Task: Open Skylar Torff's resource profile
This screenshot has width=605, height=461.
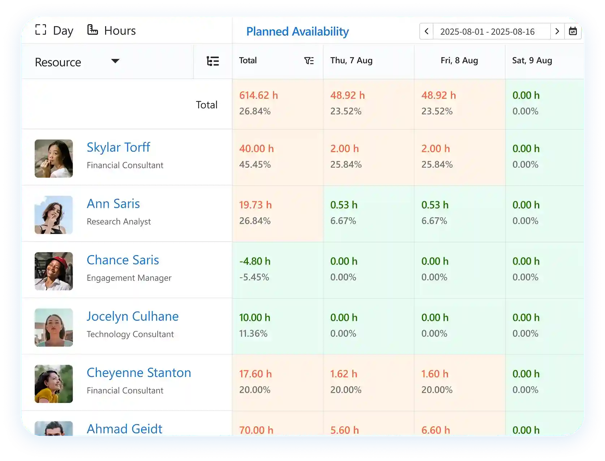Action: (x=118, y=147)
